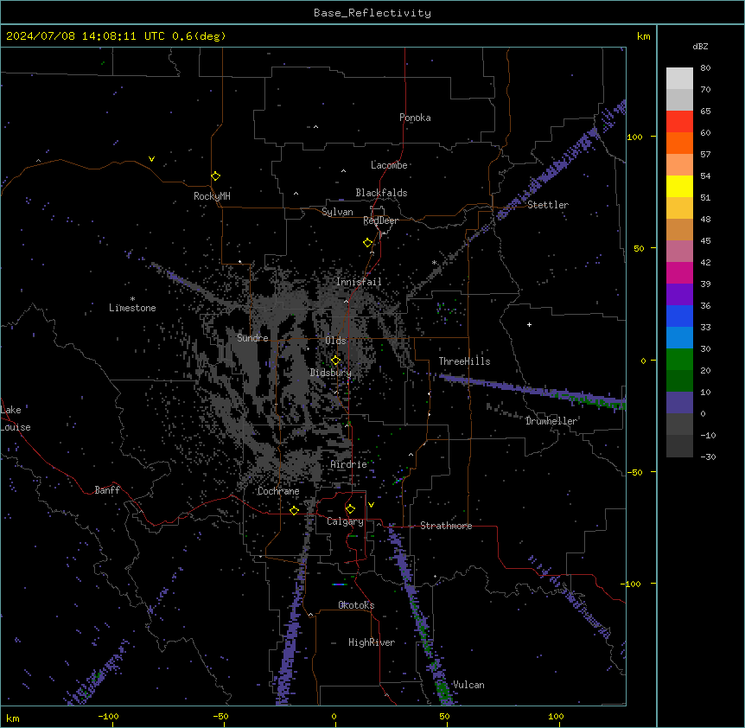
Task: Click the Vulcan city label
Action: [468, 685]
